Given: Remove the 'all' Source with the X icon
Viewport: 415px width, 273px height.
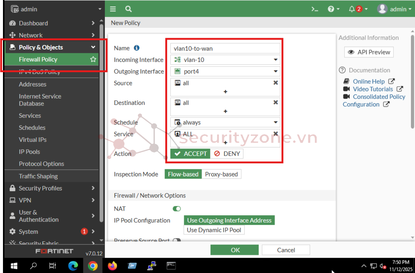Looking at the screenshot, I should [275, 83].
